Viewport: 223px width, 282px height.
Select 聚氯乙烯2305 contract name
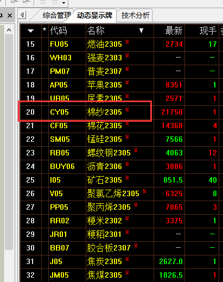(113, 193)
